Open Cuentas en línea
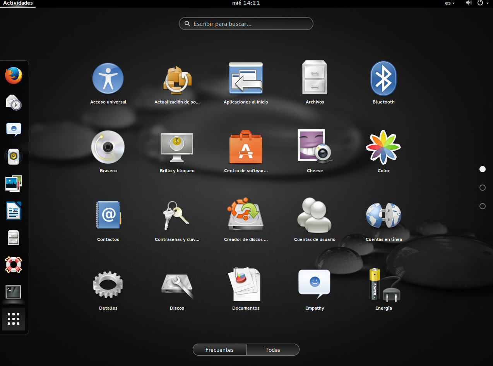The width and height of the screenshot is (493, 366). [x=383, y=215]
